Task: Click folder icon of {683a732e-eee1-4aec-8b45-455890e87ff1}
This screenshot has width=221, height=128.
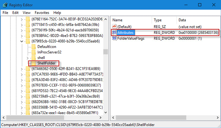Action: (28, 113)
